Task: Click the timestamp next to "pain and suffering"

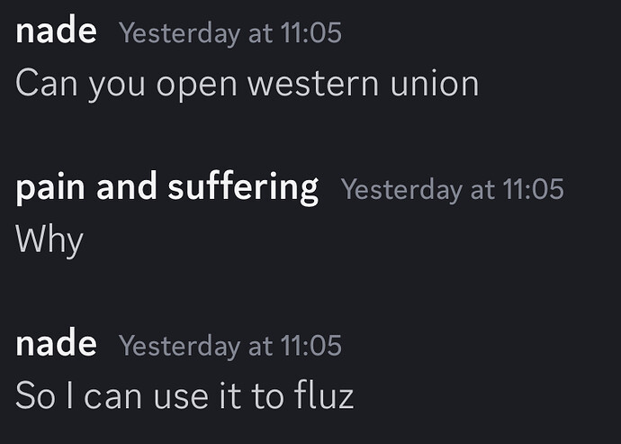Action: pos(452,190)
